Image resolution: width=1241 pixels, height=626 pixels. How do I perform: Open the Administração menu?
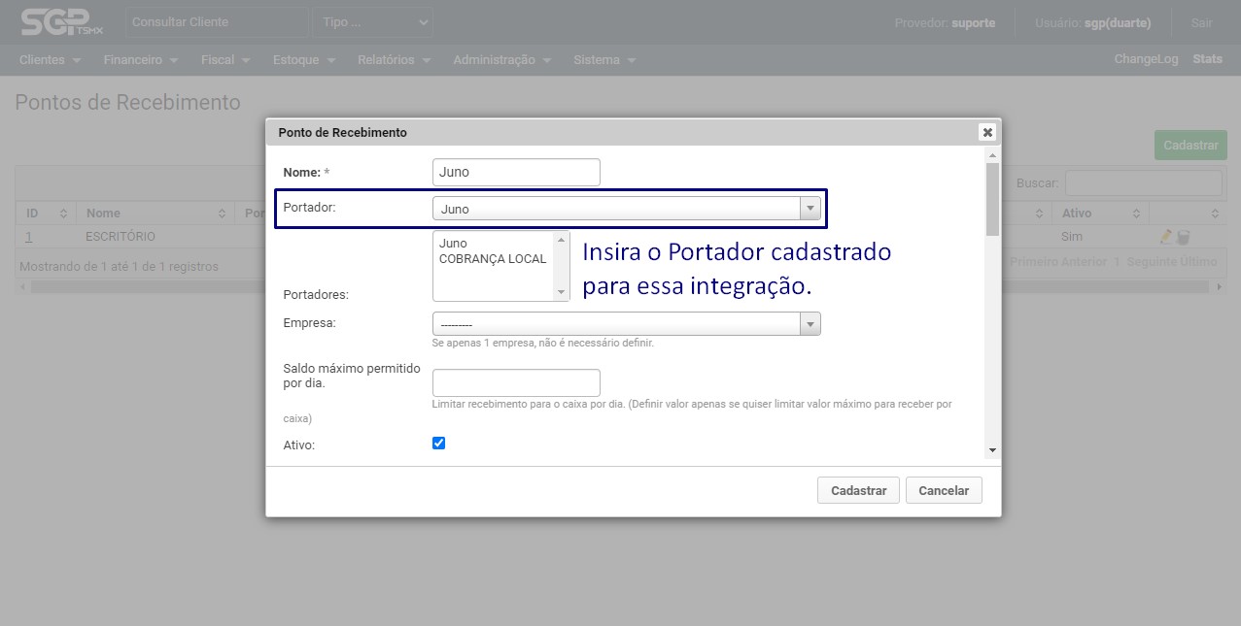(x=501, y=60)
